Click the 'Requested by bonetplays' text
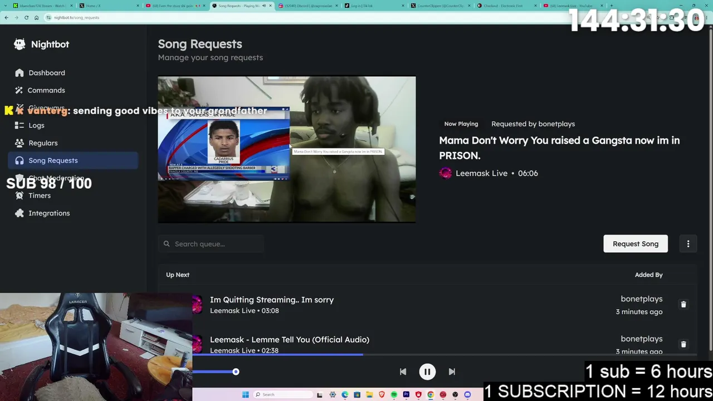Image resolution: width=713 pixels, height=401 pixels. pos(533,124)
